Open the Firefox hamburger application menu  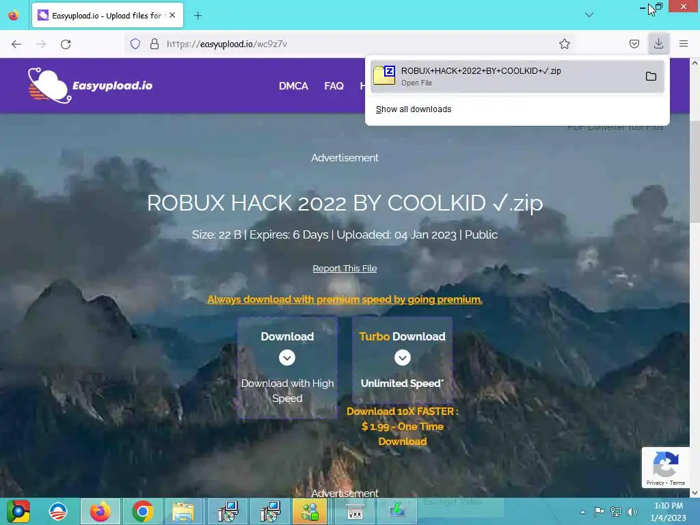[684, 44]
